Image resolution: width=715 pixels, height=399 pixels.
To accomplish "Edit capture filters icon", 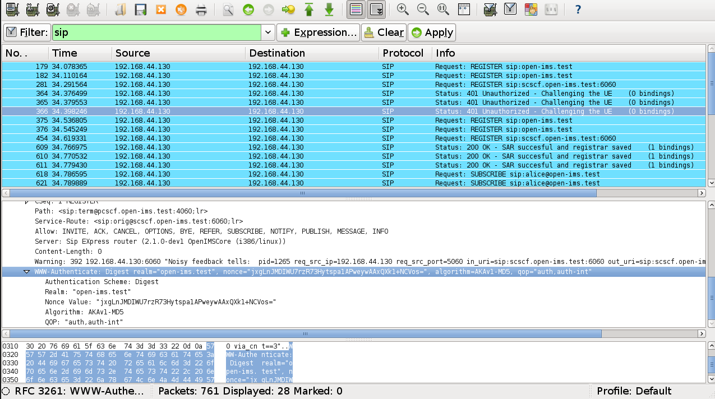I will click(490, 9).
